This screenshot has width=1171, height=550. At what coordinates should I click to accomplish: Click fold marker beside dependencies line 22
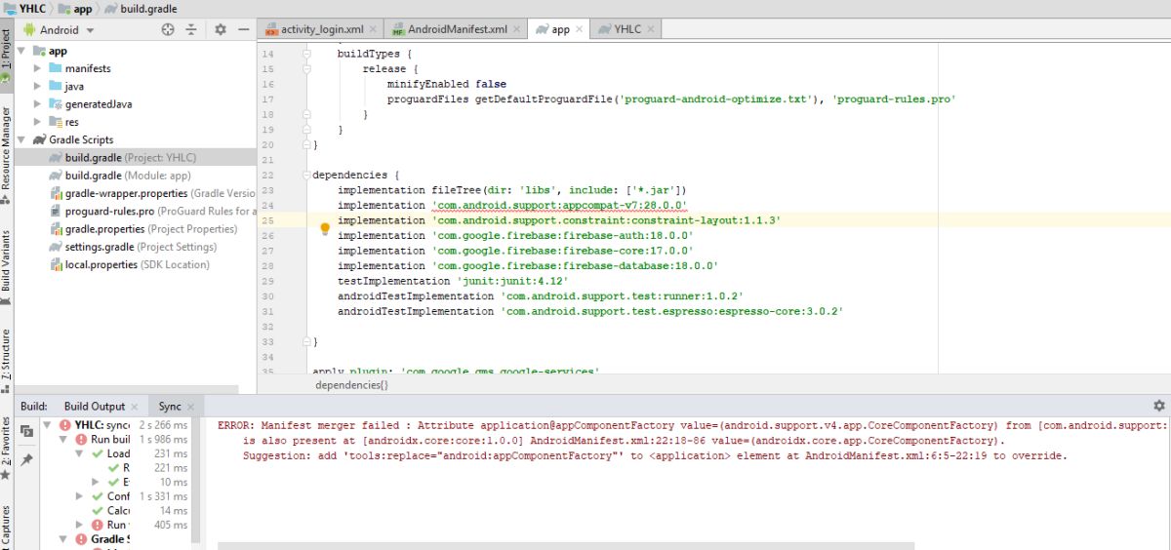305,175
